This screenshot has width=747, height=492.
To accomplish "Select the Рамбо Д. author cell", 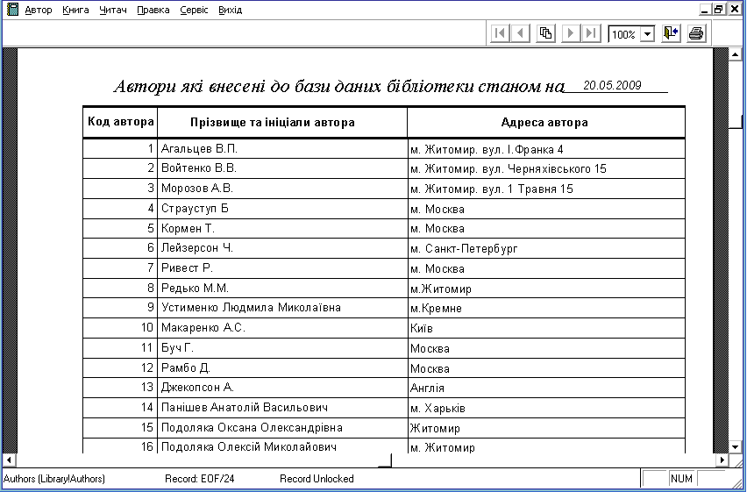I will 282,367.
